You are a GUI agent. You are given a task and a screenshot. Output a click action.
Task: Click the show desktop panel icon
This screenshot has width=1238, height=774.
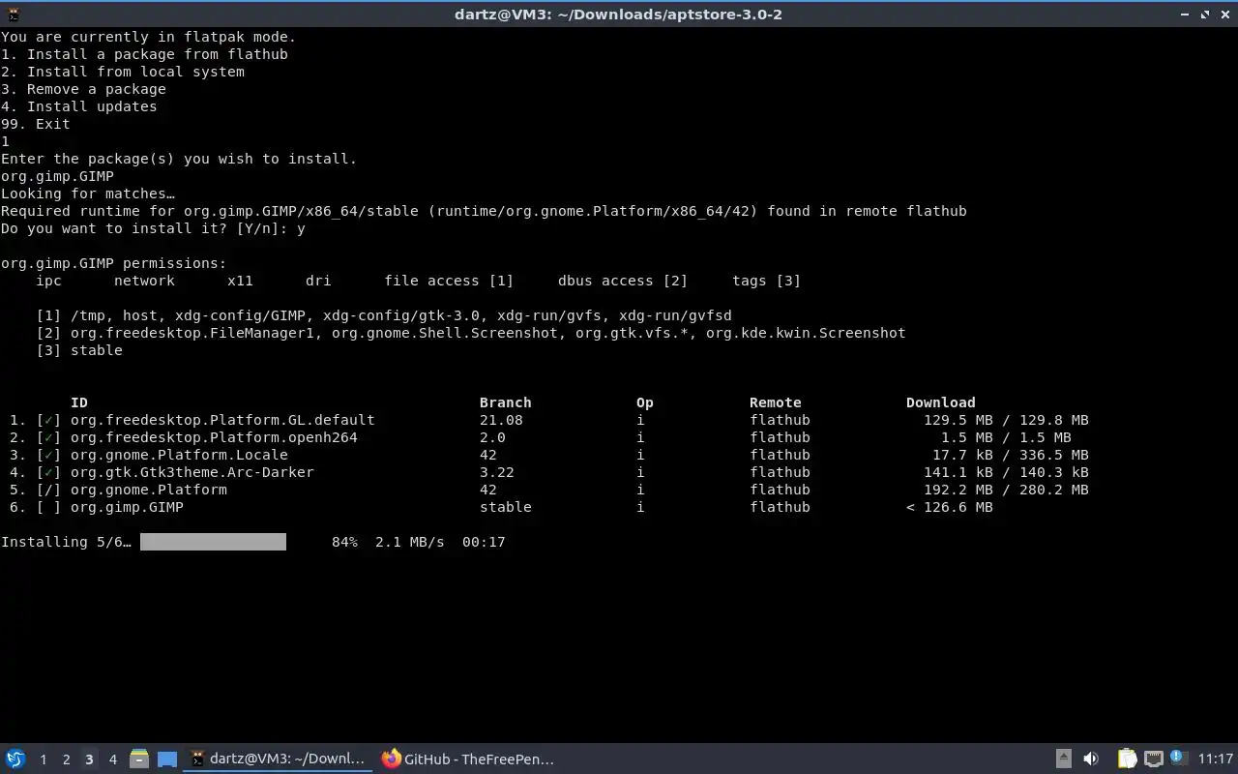tap(167, 759)
